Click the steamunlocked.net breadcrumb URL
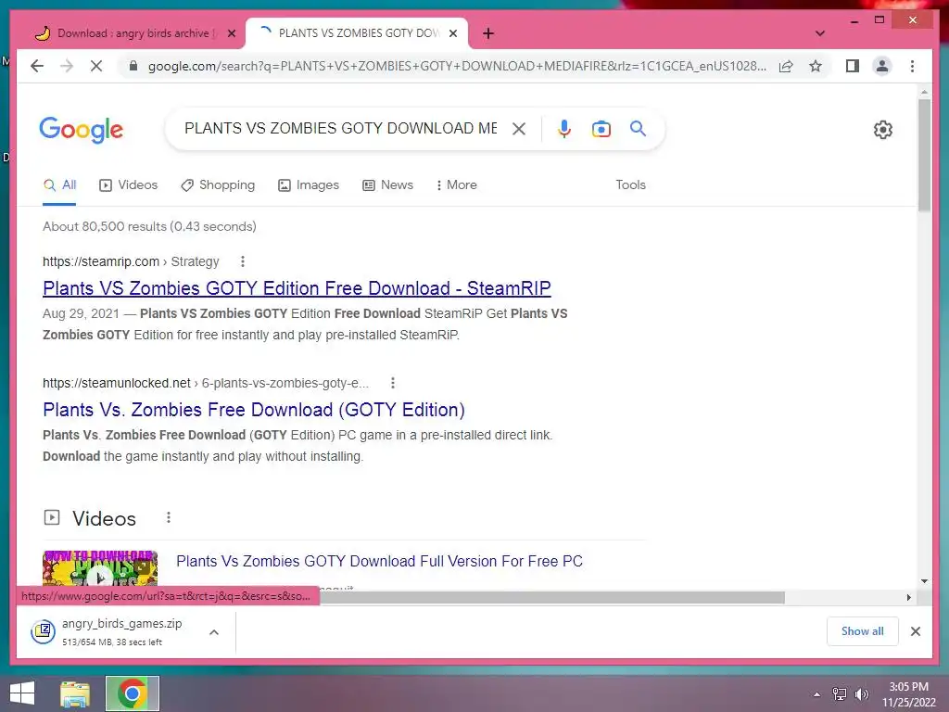Viewport: 949px width, 712px height. (205, 383)
